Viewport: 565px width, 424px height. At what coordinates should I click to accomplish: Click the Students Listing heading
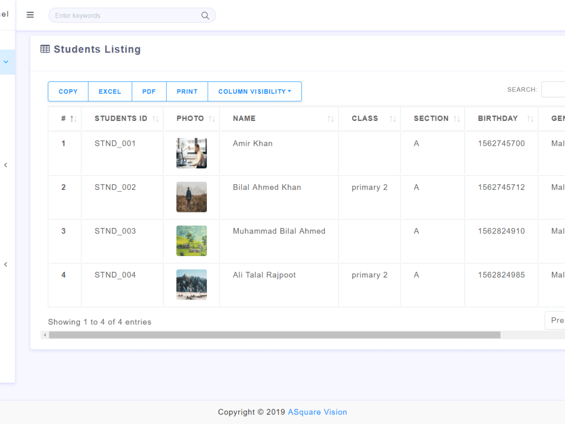97,49
